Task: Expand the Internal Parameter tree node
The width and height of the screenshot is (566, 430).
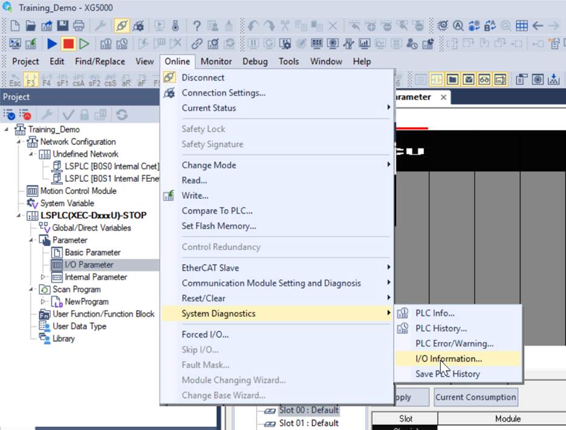Action: pos(44,277)
